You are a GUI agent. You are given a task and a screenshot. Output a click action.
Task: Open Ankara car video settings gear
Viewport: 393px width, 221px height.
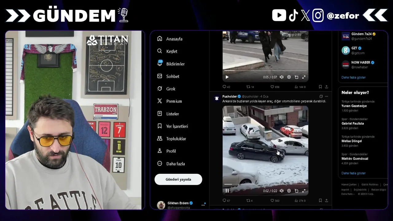click(289, 191)
